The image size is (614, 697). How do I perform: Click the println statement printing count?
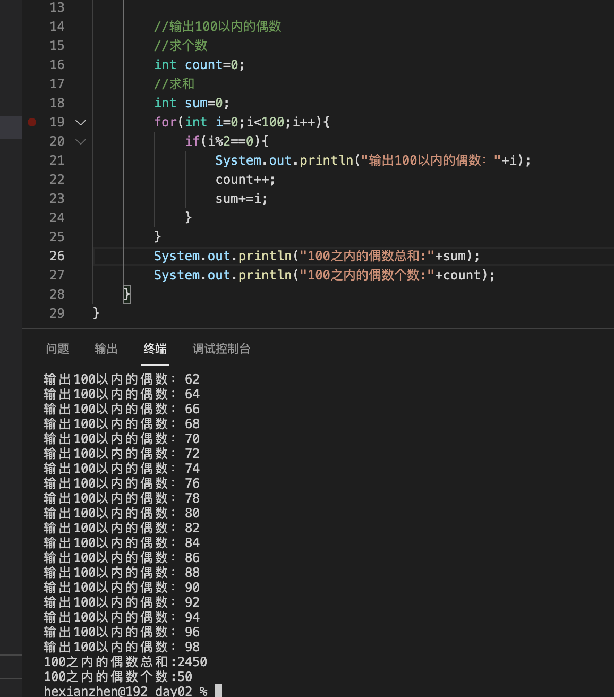point(325,275)
